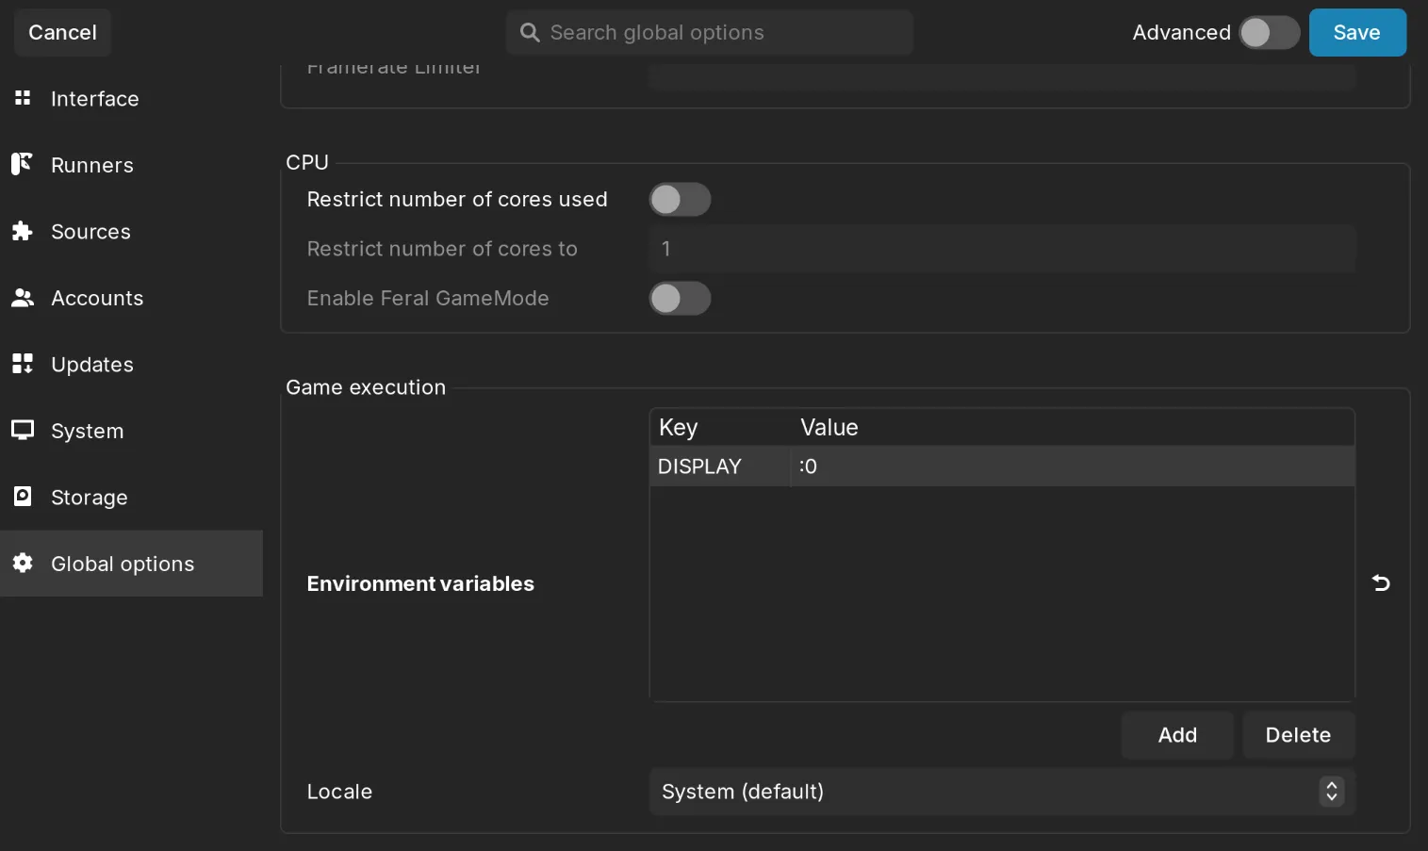Click the Storage disk icon
This screenshot has height=851, width=1428.
click(23, 497)
